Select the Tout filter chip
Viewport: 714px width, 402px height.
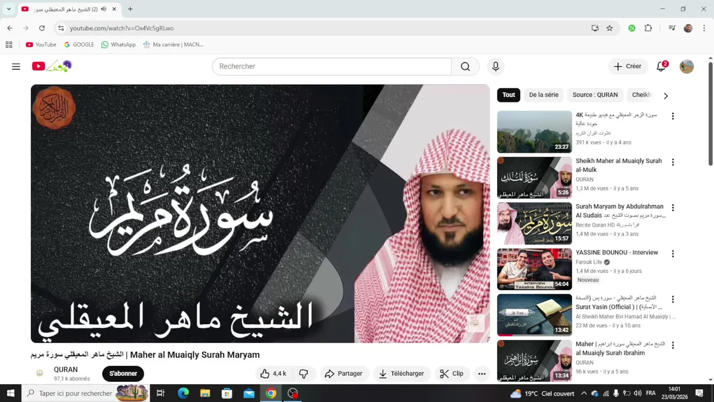pos(509,95)
